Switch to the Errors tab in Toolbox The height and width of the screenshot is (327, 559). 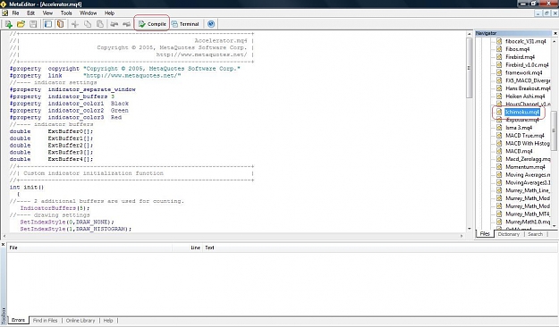click(x=18, y=320)
